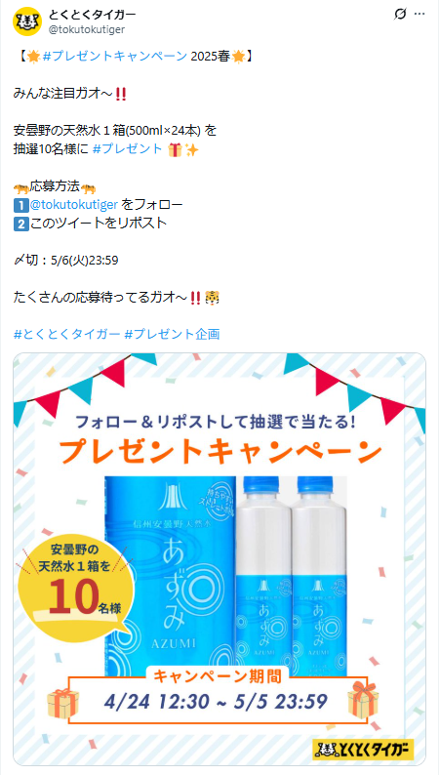Image resolution: width=440 pixels, height=775 pixels.
Task: Click the #プレゼント hashtag beside the gift emoji
Action: (128, 148)
